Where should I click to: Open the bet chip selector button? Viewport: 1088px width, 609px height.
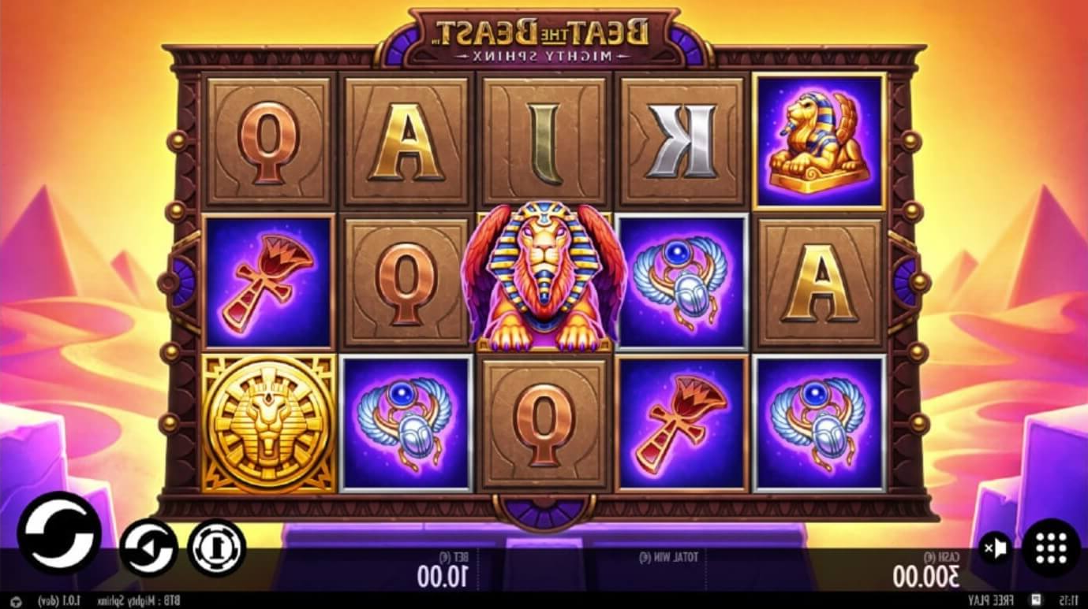(x=217, y=548)
